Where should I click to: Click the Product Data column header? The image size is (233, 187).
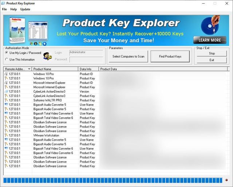tap(163, 69)
